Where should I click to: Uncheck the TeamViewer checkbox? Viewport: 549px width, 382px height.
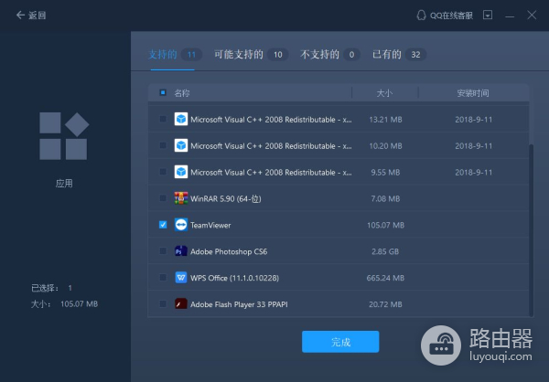[163, 225]
